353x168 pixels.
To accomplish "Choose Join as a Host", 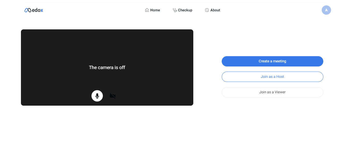I will (x=272, y=77).
